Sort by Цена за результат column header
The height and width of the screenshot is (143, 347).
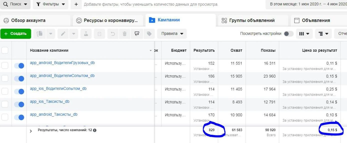(319, 50)
